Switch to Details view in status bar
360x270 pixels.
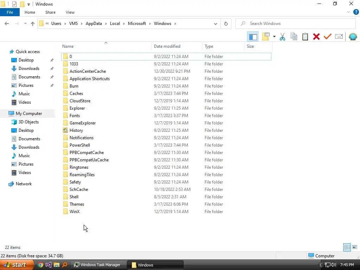click(347, 247)
